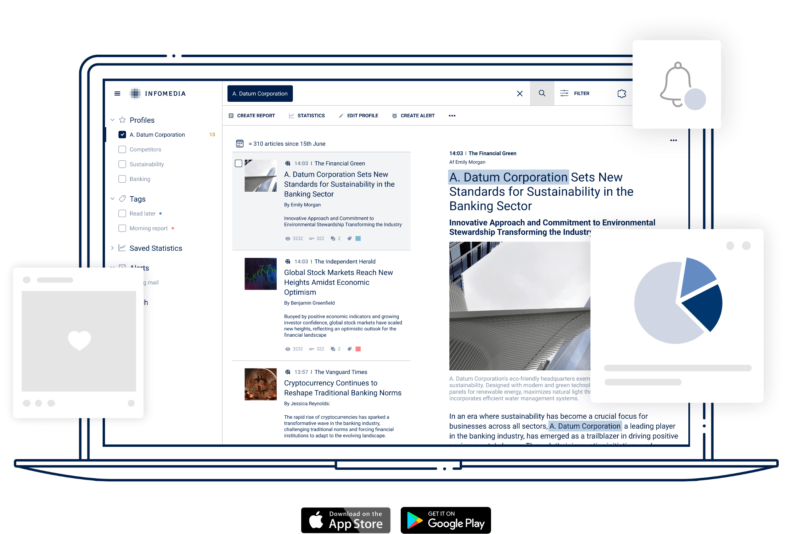Viewport: 793px width, 534px height.
Task: Click the calendar icon next to 310 articles
Action: pyautogui.click(x=239, y=143)
